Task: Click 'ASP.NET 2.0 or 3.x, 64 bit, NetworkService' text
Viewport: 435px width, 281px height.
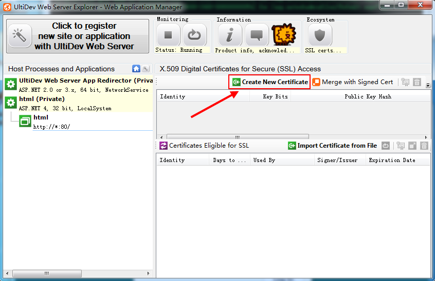Action: 83,90
